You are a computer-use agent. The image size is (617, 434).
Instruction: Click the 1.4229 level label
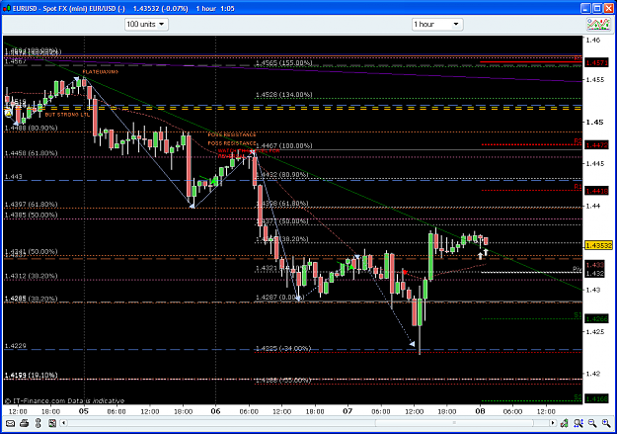16,346
